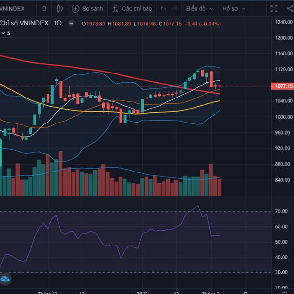294x294 pixels.
Task: Expand the 5 indicators list chevron
Action: click(x=6, y=33)
